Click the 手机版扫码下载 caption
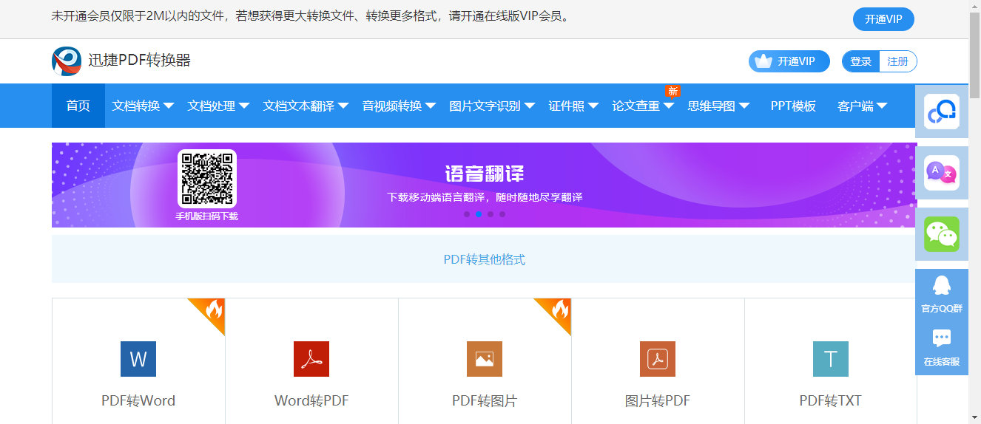Screen dimensions: 981x424 (207, 216)
